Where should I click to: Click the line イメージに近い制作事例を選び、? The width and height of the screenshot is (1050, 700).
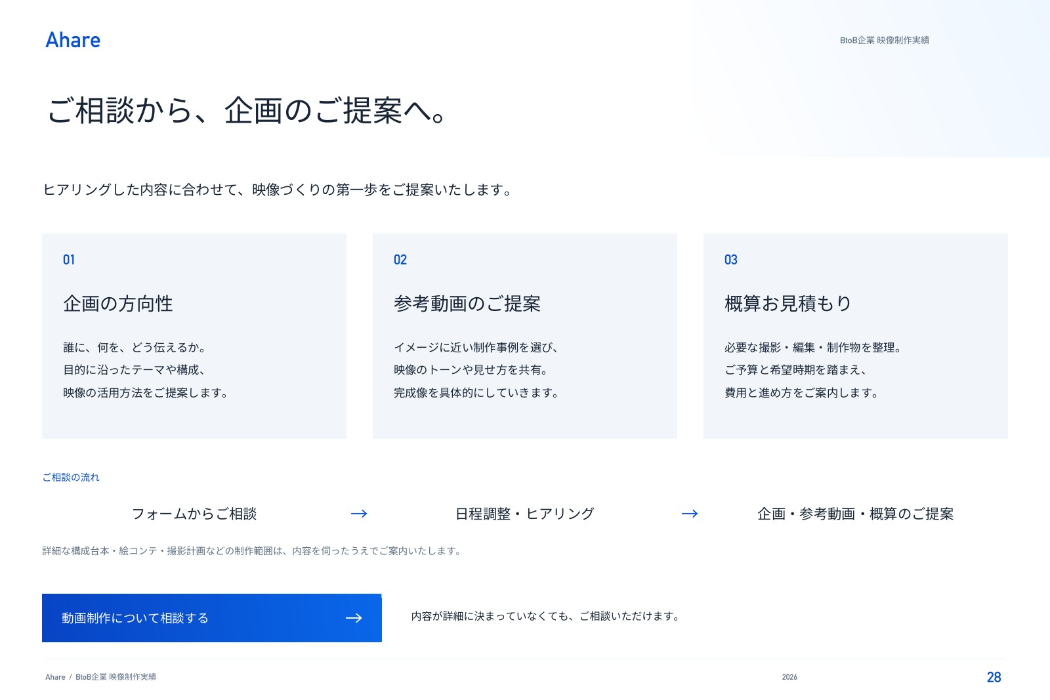point(476,348)
